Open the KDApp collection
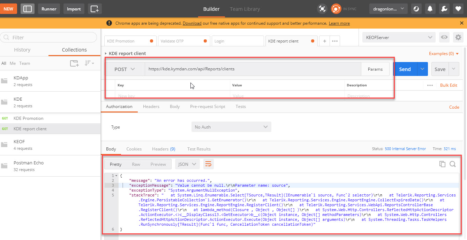 coord(50,81)
